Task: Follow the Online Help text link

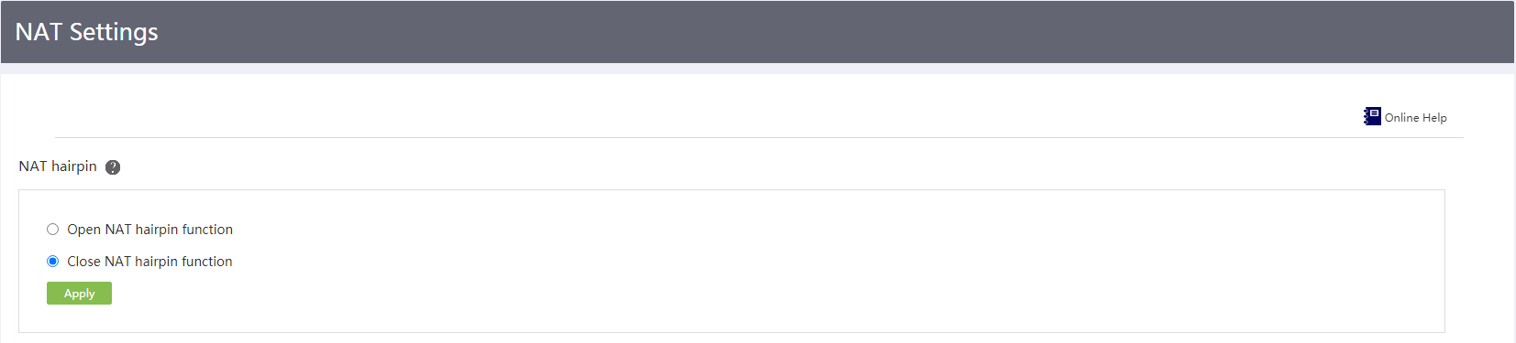Action: click(x=1415, y=117)
